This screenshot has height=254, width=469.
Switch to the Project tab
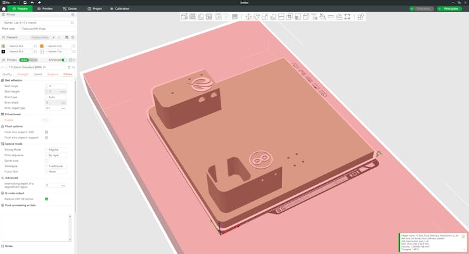[x=94, y=9]
